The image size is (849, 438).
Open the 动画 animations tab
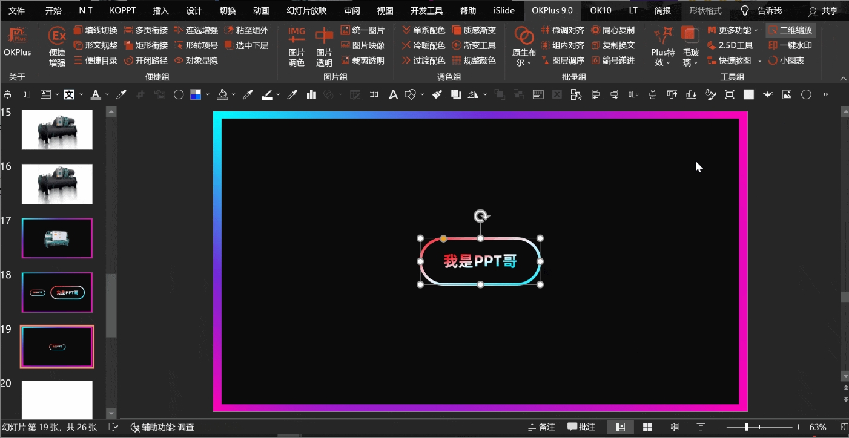261,11
